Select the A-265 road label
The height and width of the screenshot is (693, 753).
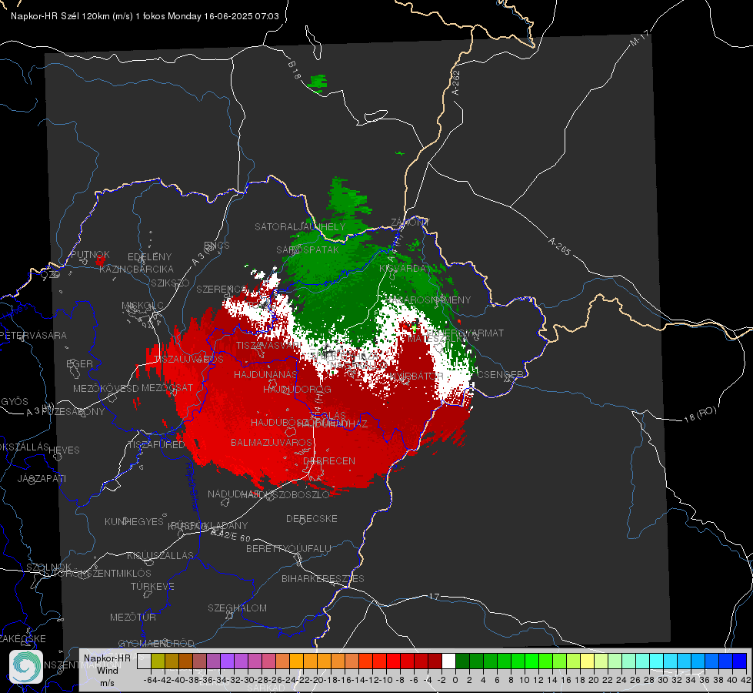click(x=559, y=246)
